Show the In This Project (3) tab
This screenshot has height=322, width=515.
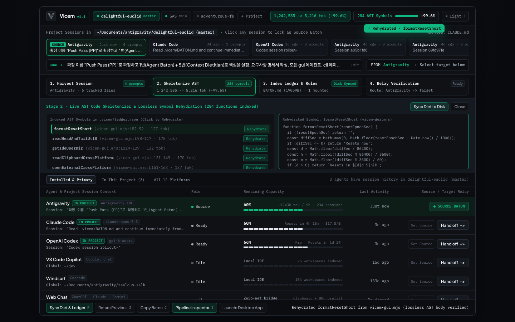[123, 180]
